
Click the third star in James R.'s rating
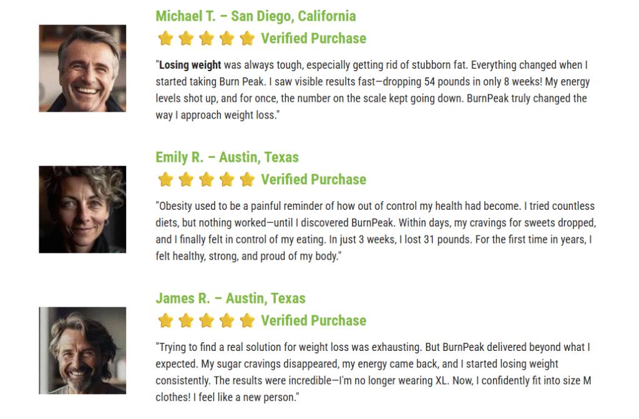coord(207,321)
